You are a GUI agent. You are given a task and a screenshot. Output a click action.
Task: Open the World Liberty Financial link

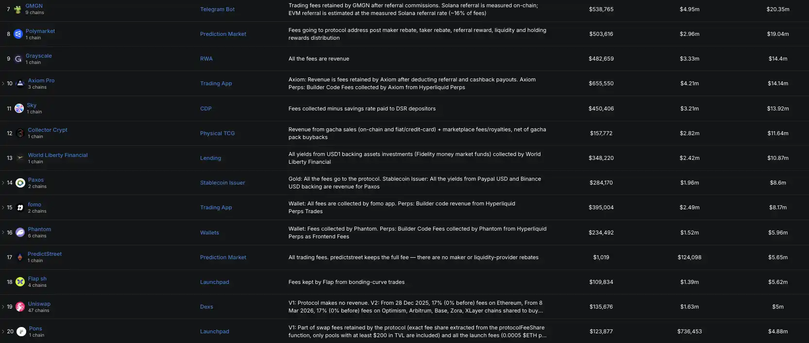point(58,155)
